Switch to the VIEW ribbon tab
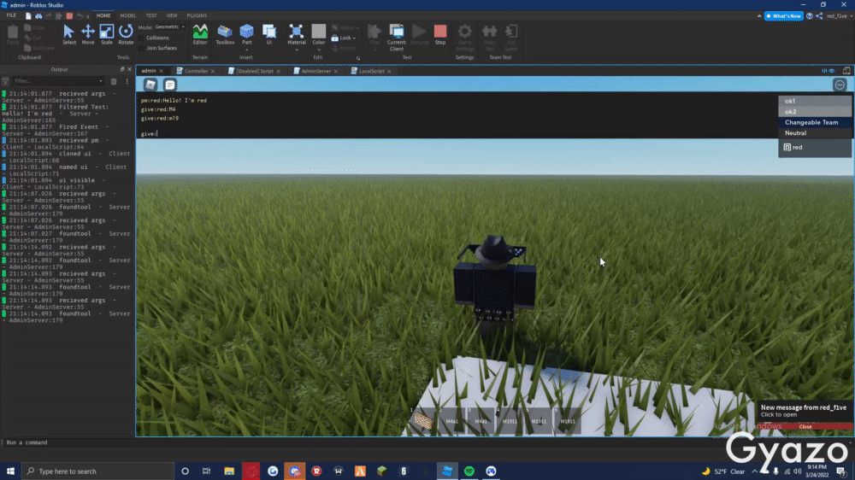The image size is (855, 480). point(172,15)
